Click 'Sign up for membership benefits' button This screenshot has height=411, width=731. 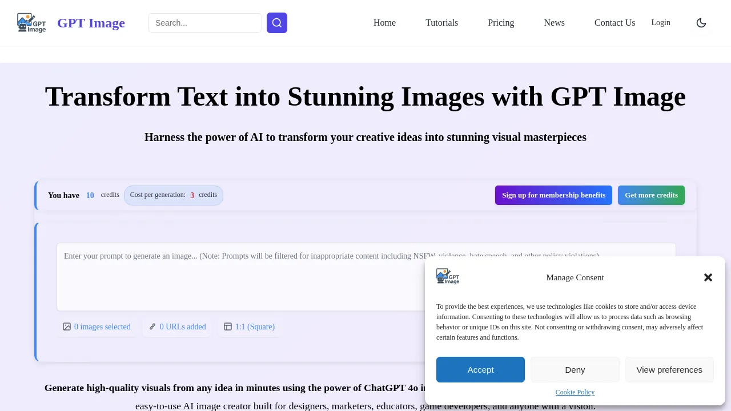[x=553, y=195]
